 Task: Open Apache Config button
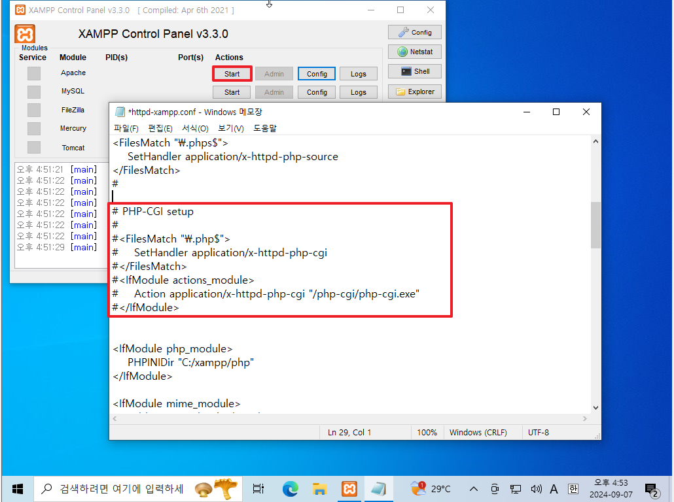[317, 74]
